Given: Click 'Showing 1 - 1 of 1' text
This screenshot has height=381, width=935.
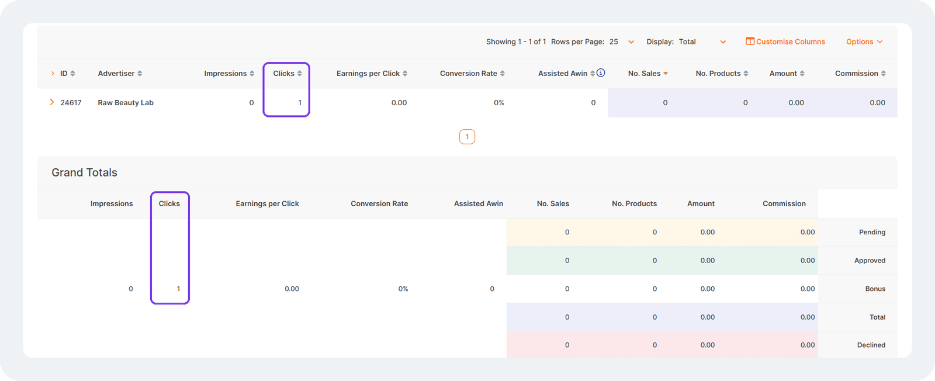Looking at the screenshot, I should pyautogui.click(x=516, y=41).
